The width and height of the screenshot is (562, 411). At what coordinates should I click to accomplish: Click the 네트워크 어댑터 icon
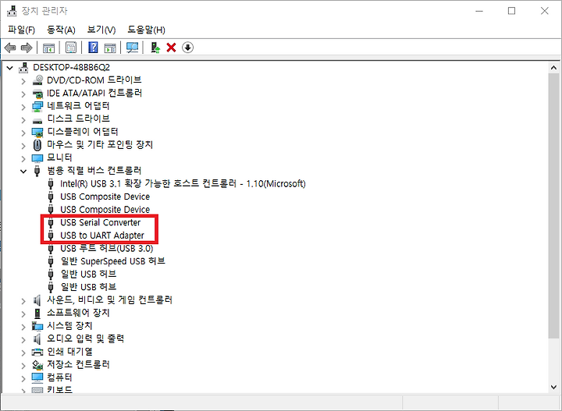pos(37,106)
